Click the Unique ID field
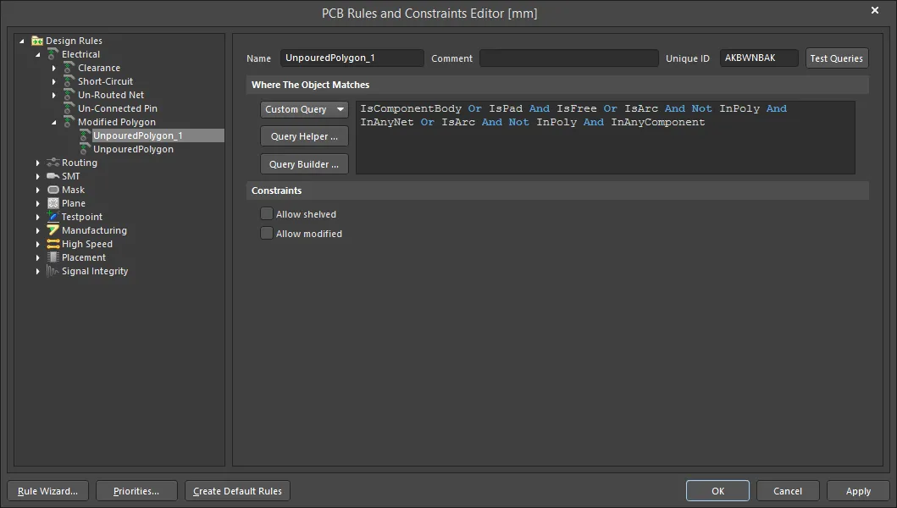Viewport: 897px width, 508px height. pyautogui.click(x=759, y=58)
